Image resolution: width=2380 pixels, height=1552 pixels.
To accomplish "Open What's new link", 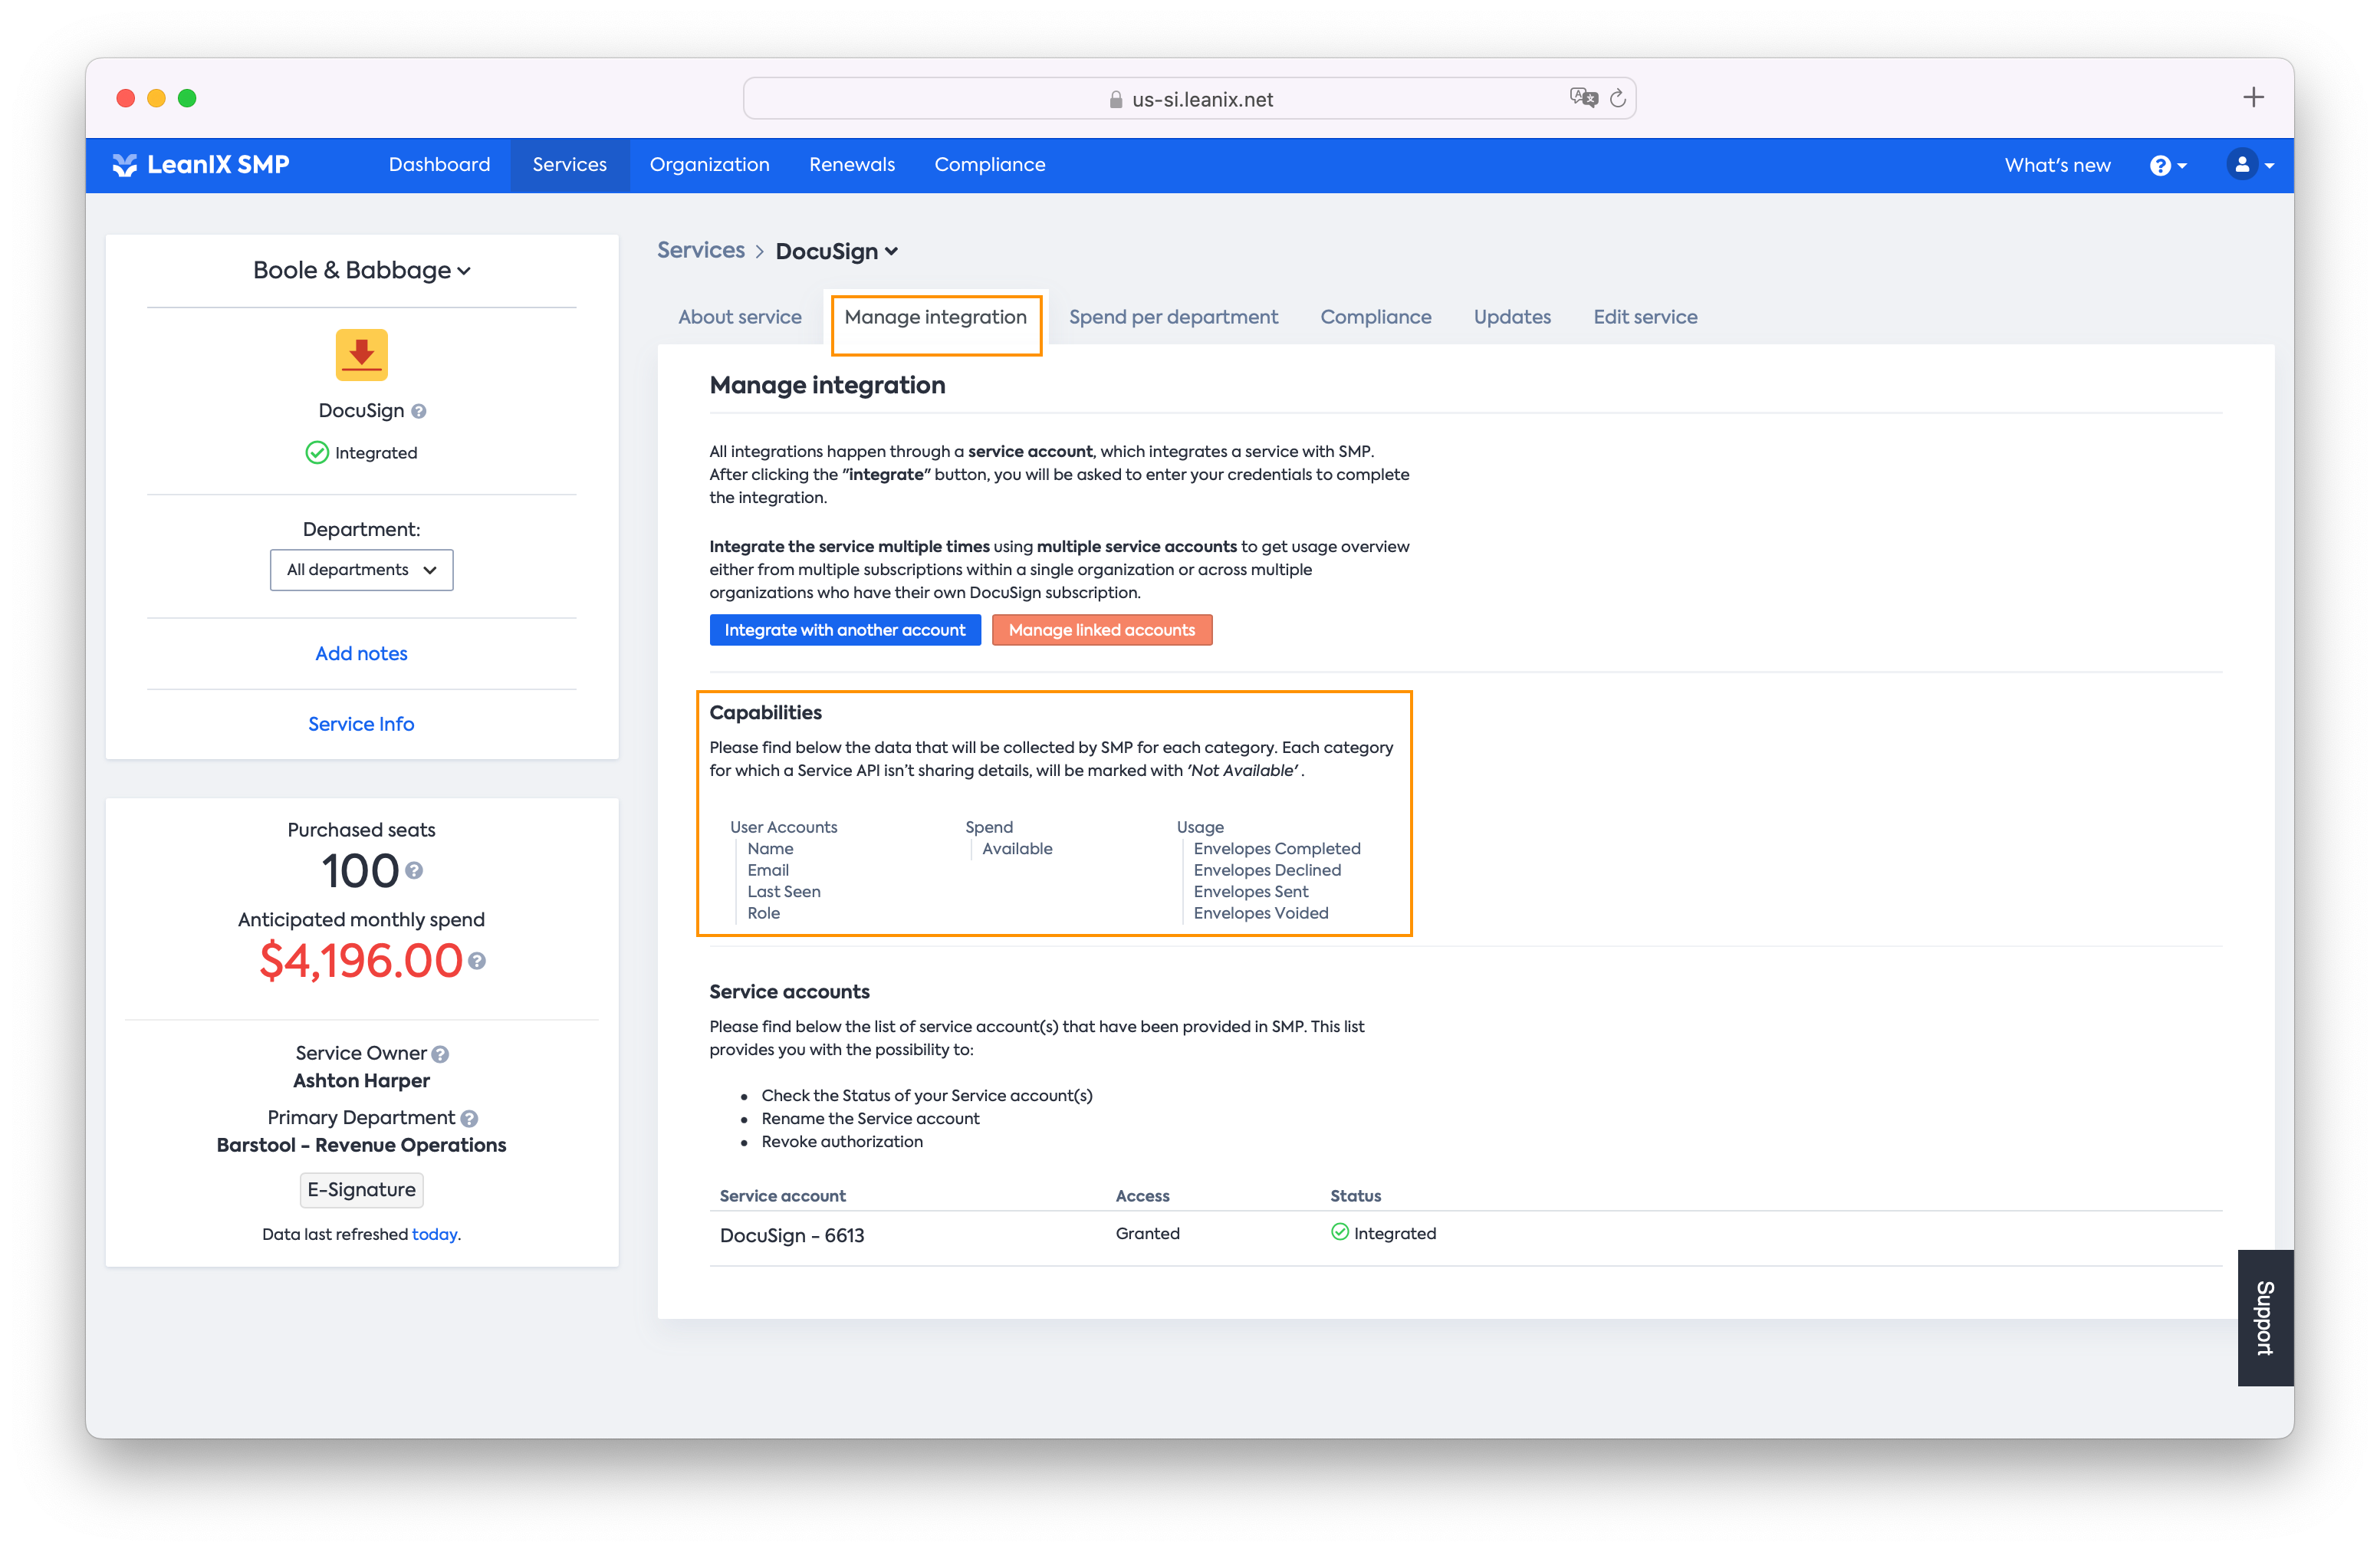I will (2057, 166).
